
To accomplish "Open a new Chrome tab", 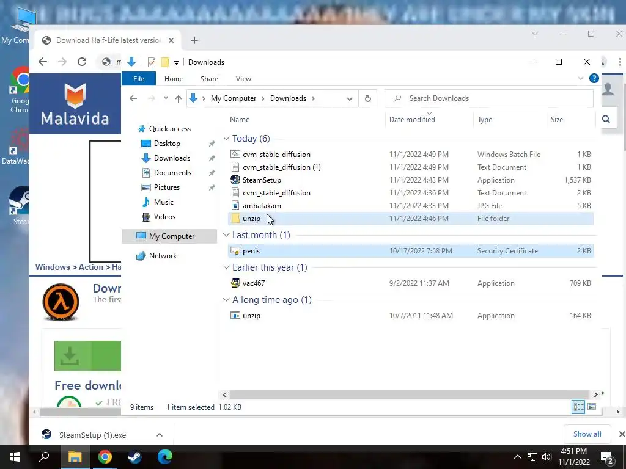I will (x=194, y=40).
